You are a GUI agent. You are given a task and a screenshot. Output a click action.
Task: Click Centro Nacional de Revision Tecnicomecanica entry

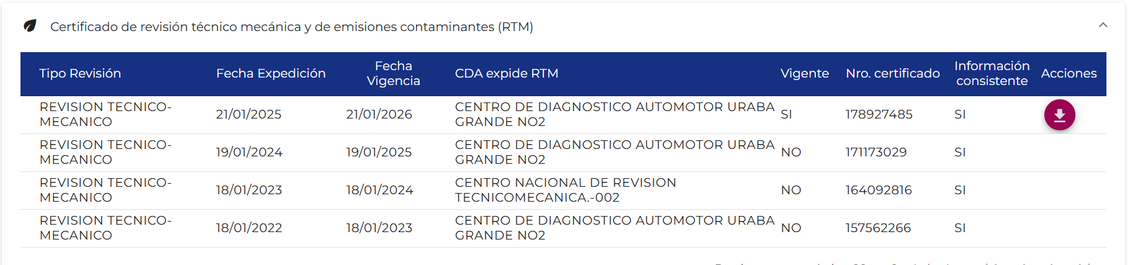565,190
